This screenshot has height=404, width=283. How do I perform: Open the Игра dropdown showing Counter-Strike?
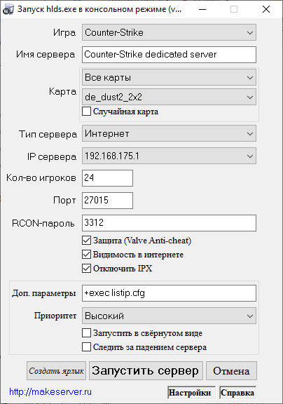[169, 32]
